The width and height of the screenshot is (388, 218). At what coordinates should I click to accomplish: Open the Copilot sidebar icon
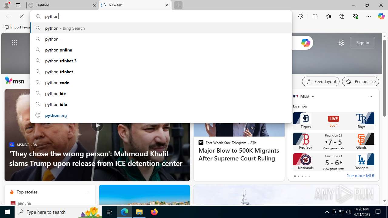pos(381,16)
